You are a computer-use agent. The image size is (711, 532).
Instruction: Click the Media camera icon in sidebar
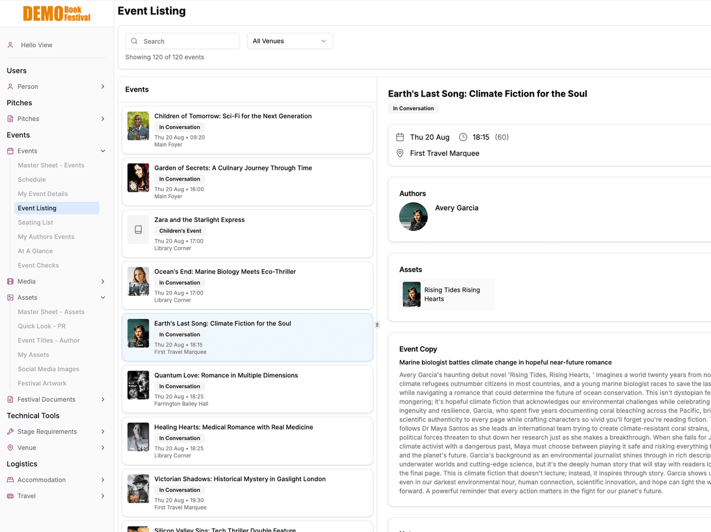10,281
